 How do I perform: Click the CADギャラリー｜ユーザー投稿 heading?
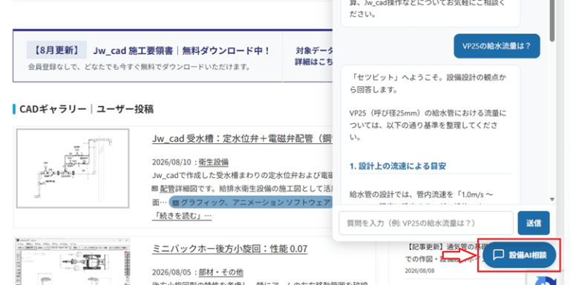pyautogui.click(x=86, y=109)
